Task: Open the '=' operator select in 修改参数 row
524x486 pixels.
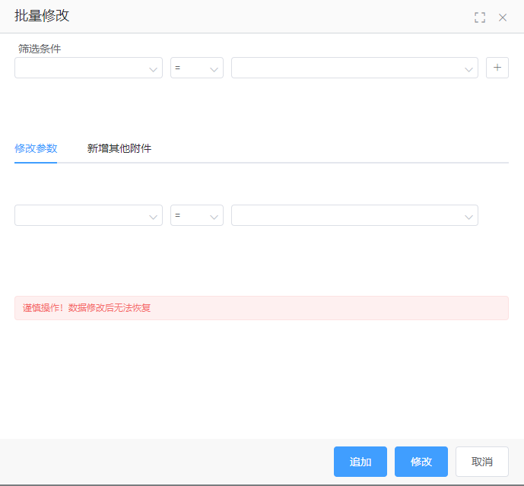Action: pyautogui.click(x=190, y=215)
